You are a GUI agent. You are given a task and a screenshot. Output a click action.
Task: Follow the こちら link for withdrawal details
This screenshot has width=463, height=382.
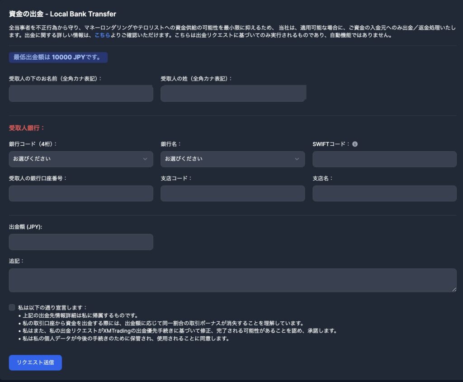tap(102, 35)
